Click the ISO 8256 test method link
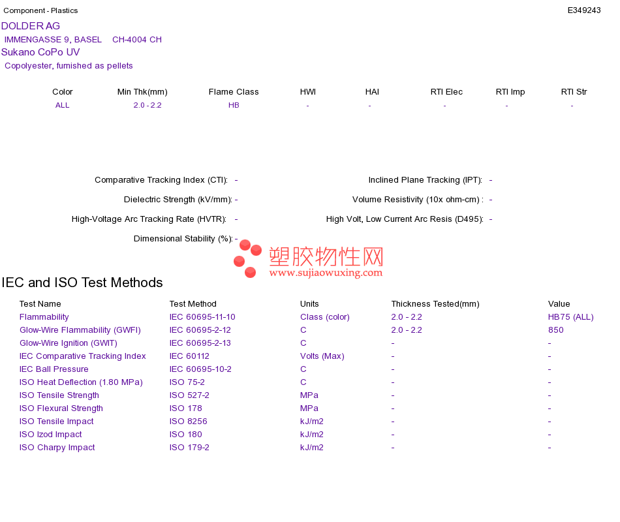This screenshot has width=620, height=522. click(188, 421)
